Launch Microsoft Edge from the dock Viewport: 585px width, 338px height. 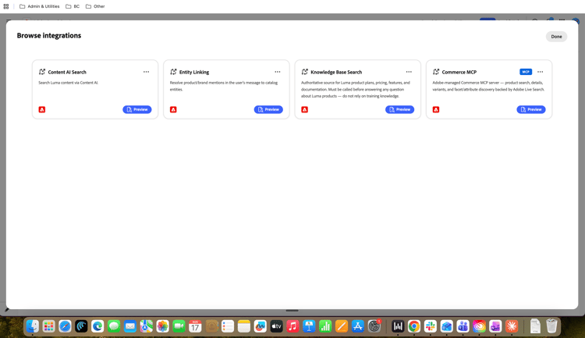click(97, 326)
